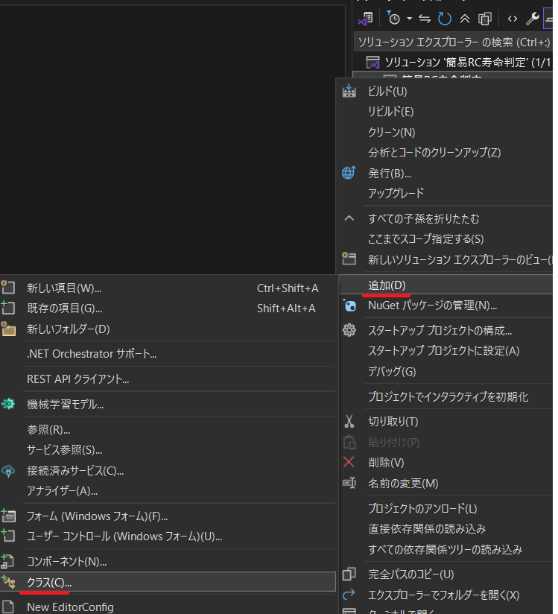Click the red X icon next to 削除(V)
The image size is (558, 614).
(349, 462)
